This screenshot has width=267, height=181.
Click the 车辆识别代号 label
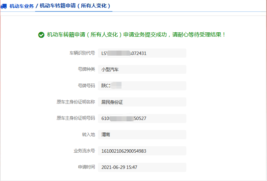point(82,53)
